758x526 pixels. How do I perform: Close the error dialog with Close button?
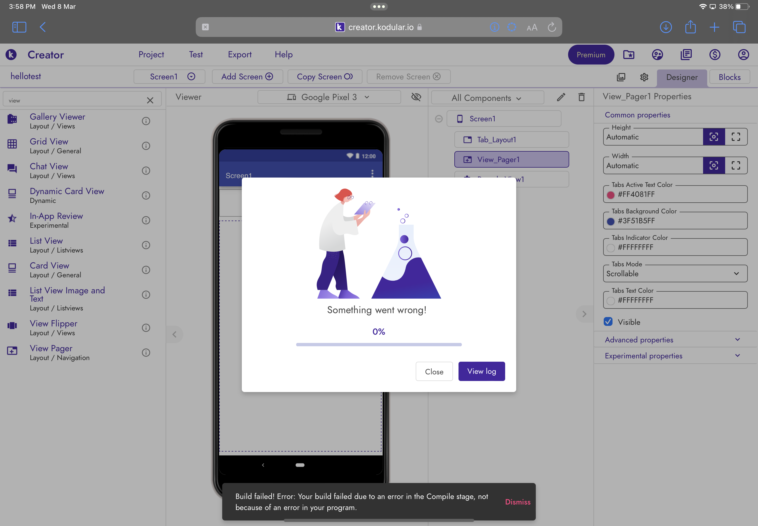coord(434,371)
